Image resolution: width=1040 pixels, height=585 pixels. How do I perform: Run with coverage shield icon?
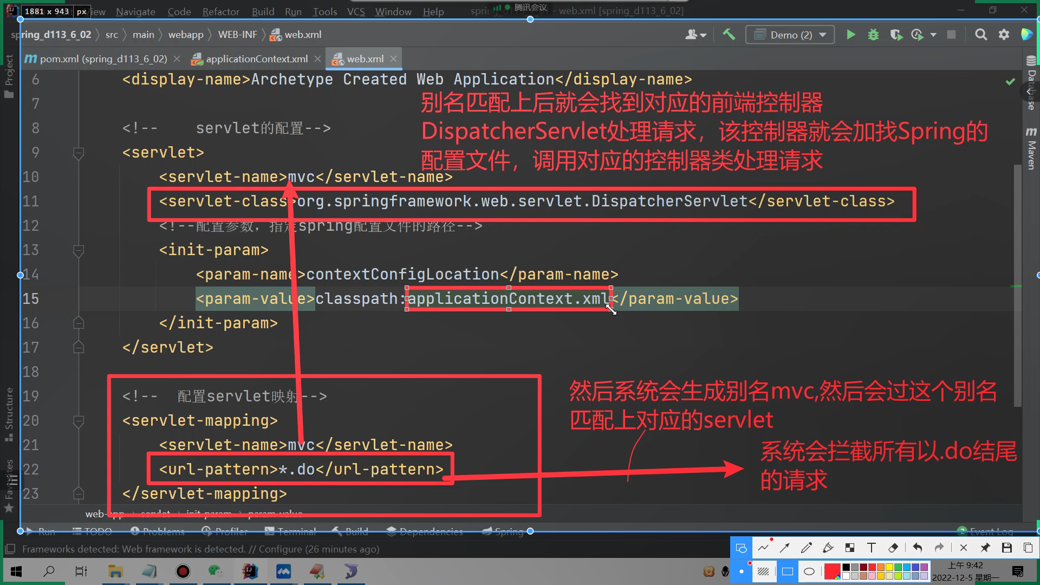[x=896, y=35]
